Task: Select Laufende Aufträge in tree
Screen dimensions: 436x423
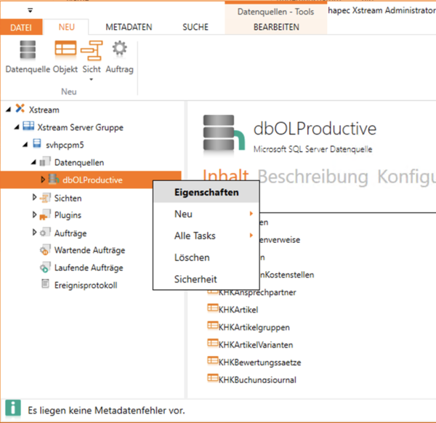Action: [x=89, y=267]
